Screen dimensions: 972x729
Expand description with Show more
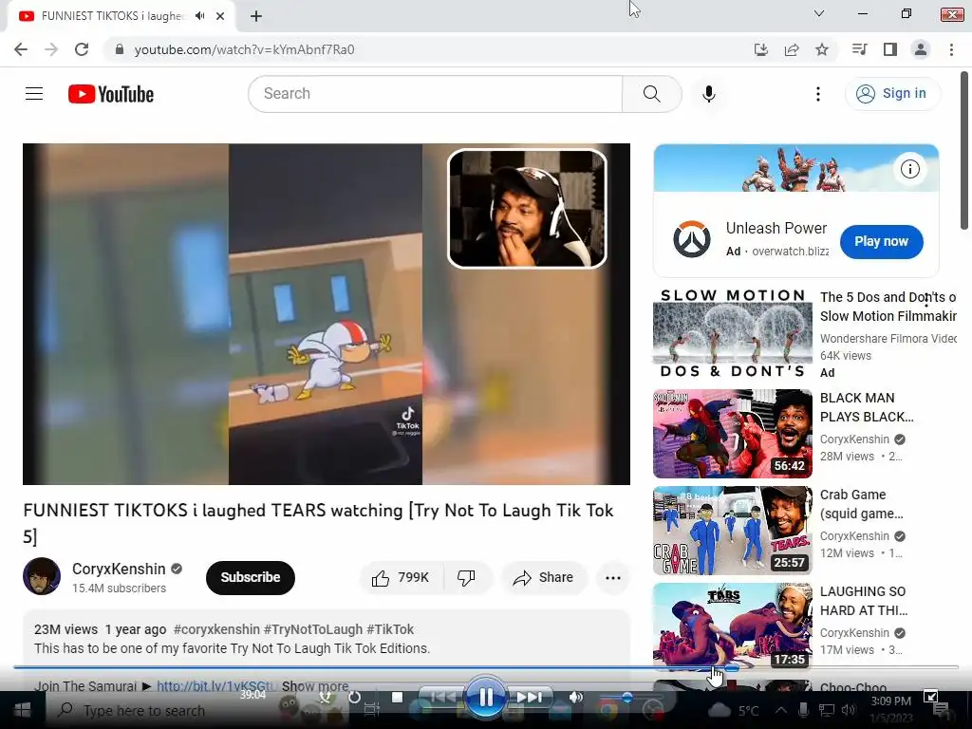pyautogui.click(x=315, y=686)
